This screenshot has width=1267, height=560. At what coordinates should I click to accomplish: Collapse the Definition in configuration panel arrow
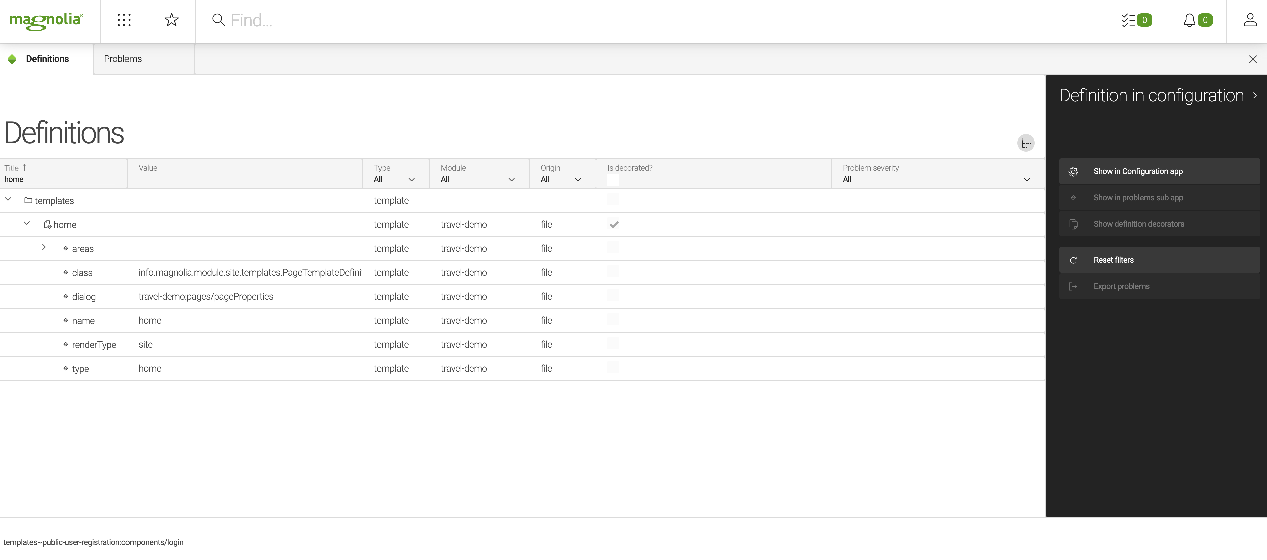tap(1255, 96)
